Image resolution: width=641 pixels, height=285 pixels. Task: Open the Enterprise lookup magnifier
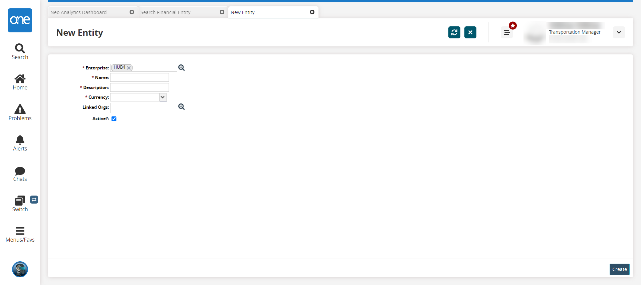pos(181,68)
